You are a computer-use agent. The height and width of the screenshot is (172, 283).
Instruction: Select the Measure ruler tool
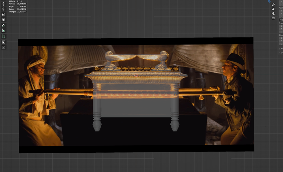(3, 30)
